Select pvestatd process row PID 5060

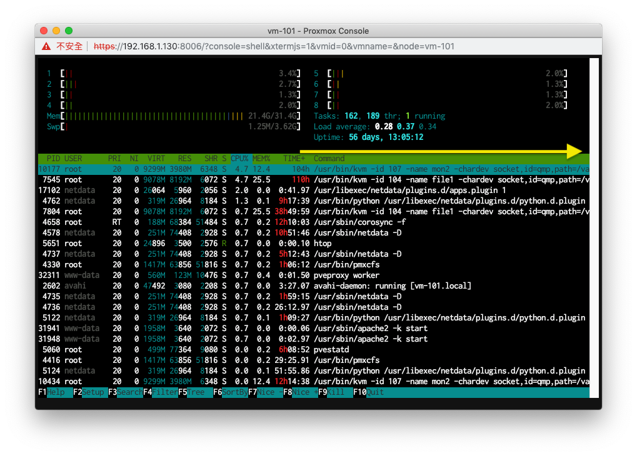pos(314,350)
